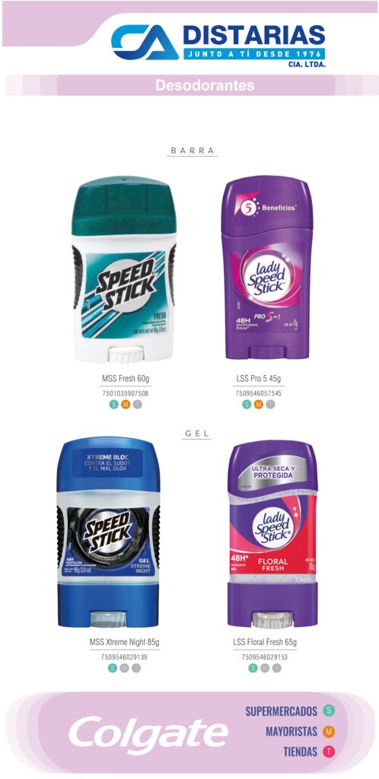
Task: Select the Lady Speed Stick Pro 5 image
Action: pyautogui.click(x=267, y=267)
